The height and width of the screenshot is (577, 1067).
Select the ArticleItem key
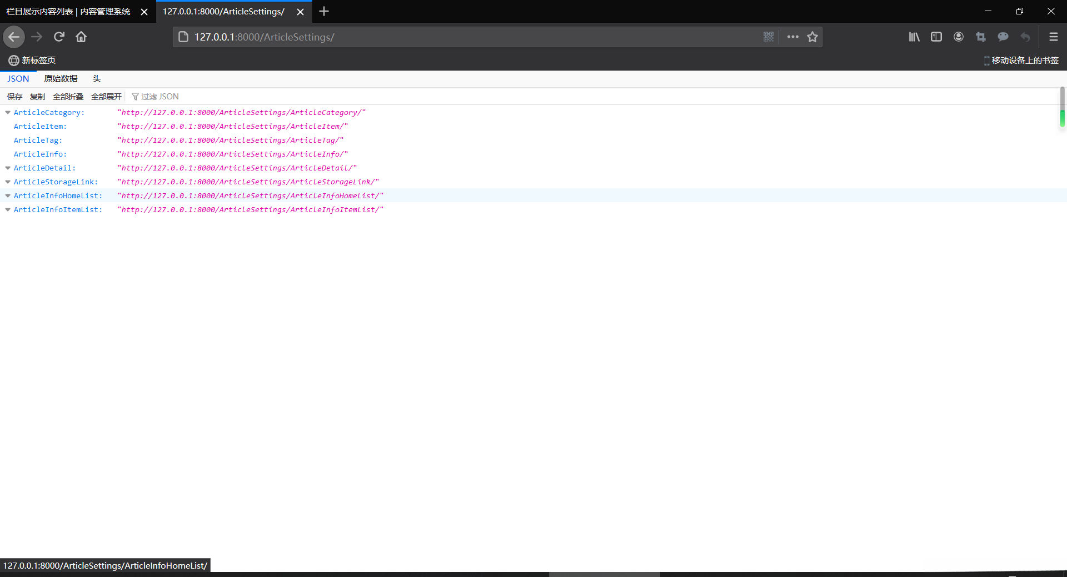pyautogui.click(x=40, y=127)
